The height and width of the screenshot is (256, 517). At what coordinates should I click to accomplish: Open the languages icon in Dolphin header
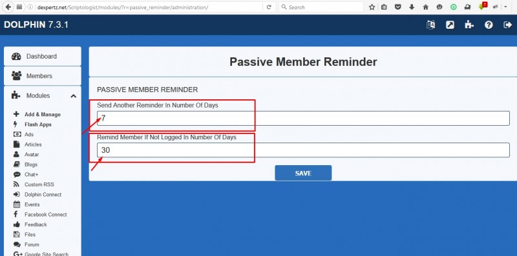[430, 25]
